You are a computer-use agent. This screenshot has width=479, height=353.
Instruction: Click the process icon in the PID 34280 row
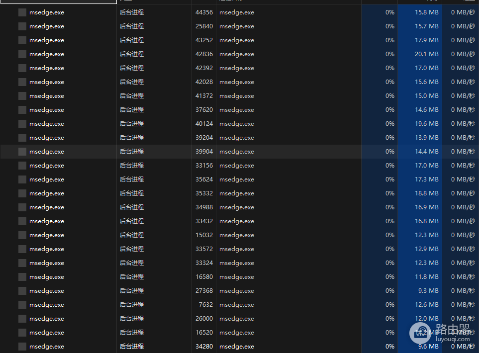pyautogui.click(x=22, y=347)
